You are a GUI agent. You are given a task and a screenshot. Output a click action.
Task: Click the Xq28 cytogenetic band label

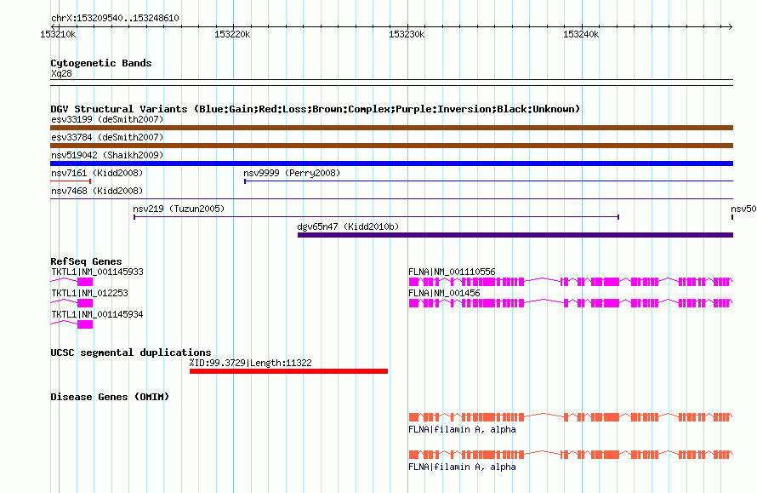click(x=61, y=73)
